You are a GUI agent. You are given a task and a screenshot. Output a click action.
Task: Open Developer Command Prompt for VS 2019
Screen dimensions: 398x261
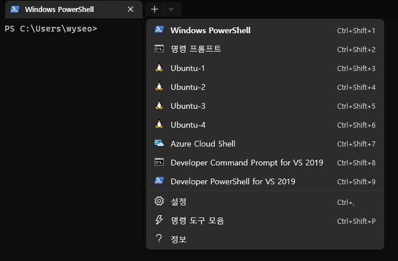pyautogui.click(x=265, y=163)
